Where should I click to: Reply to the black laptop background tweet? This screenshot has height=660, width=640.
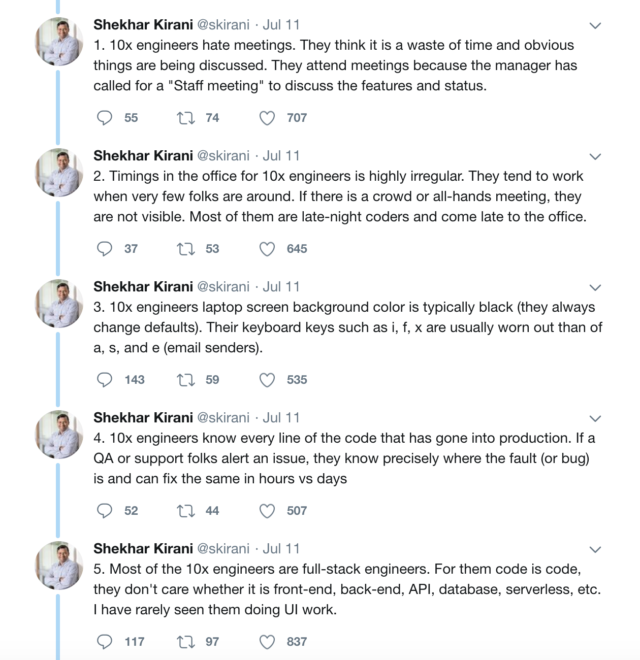(105, 380)
